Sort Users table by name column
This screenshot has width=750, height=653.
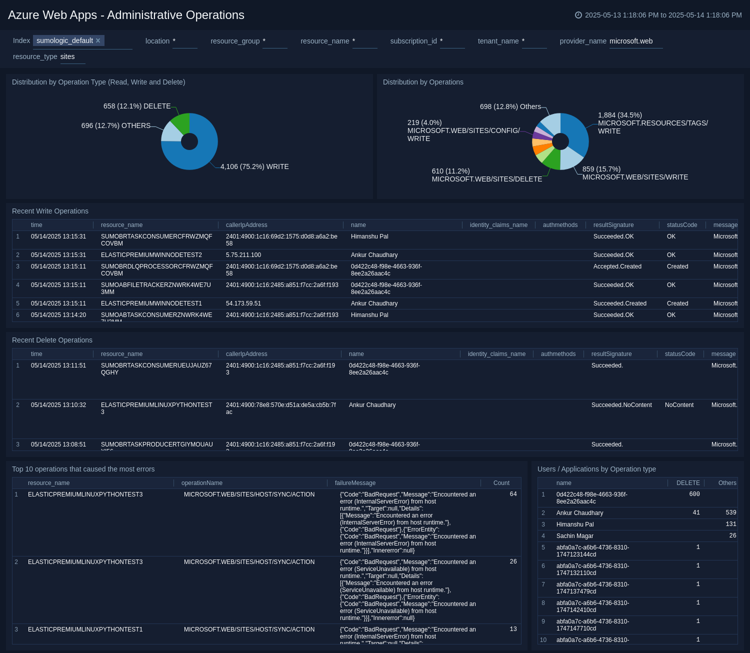[563, 483]
